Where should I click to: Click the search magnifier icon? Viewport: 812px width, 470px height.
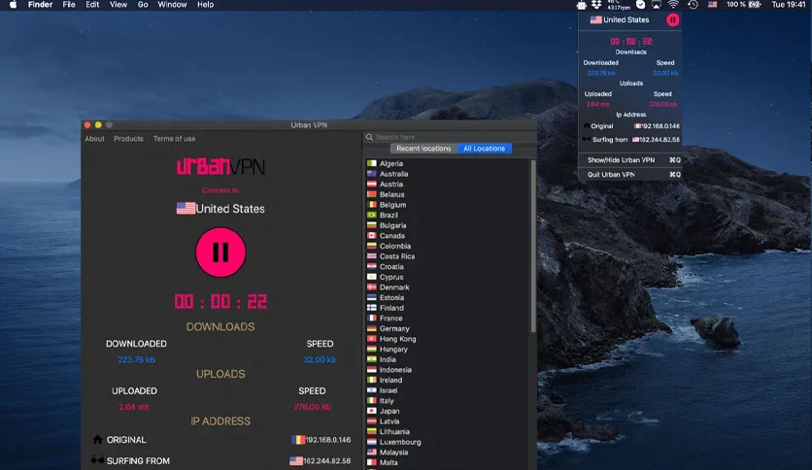[x=369, y=137]
